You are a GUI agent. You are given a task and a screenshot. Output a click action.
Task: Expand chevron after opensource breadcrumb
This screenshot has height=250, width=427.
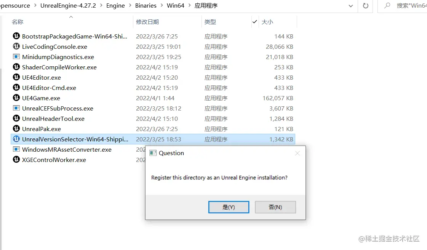pos(35,5)
